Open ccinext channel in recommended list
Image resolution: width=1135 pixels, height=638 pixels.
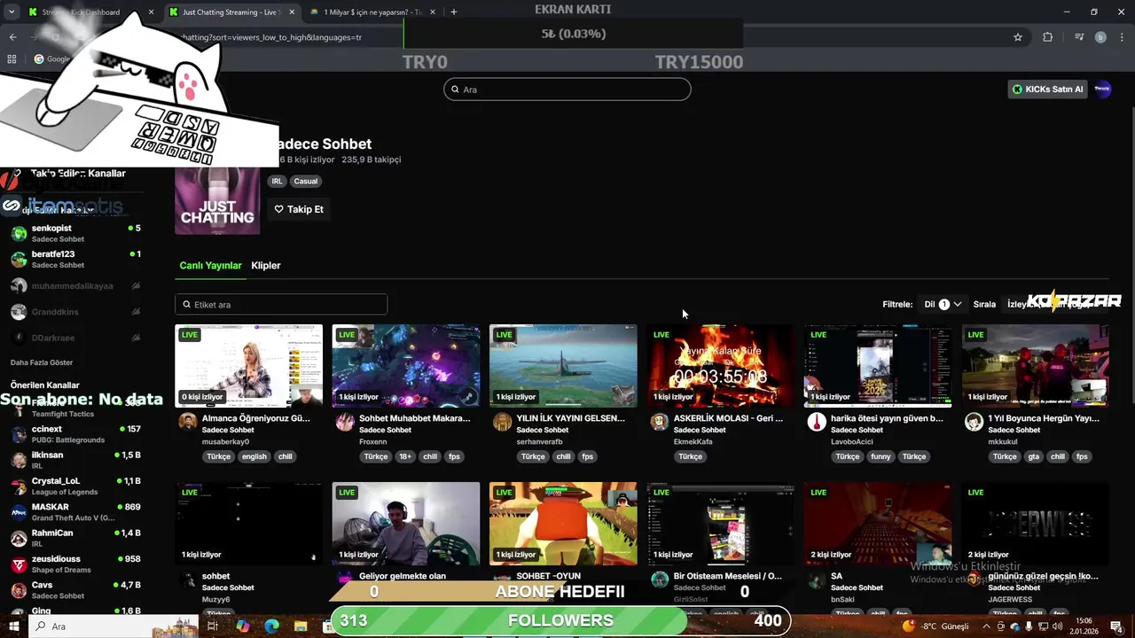click(76, 434)
